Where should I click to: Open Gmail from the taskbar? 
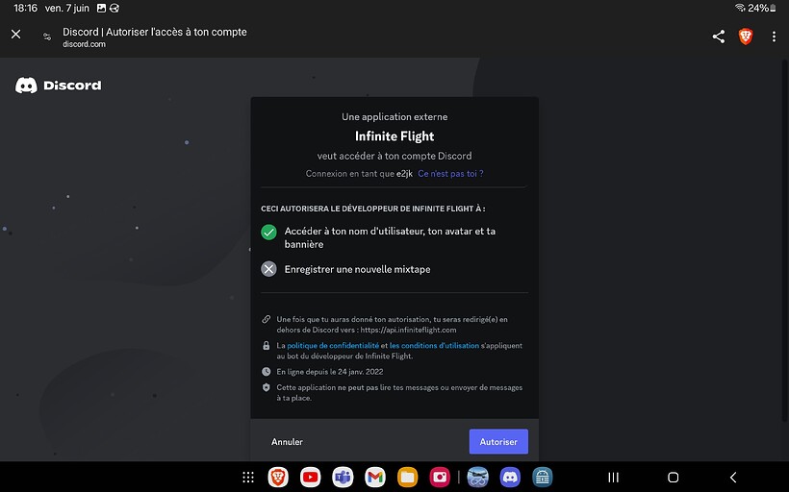coord(375,478)
